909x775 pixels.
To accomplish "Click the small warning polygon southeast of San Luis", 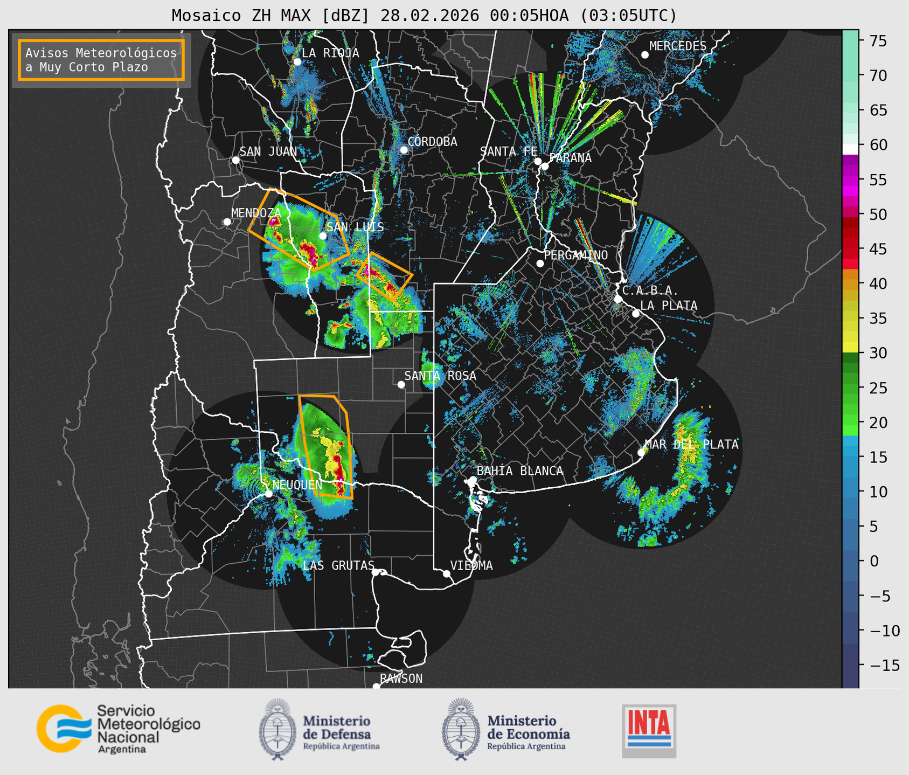I will [x=385, y=276].
